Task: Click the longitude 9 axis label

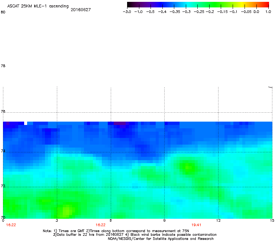Action: click(x=164, y=221)
